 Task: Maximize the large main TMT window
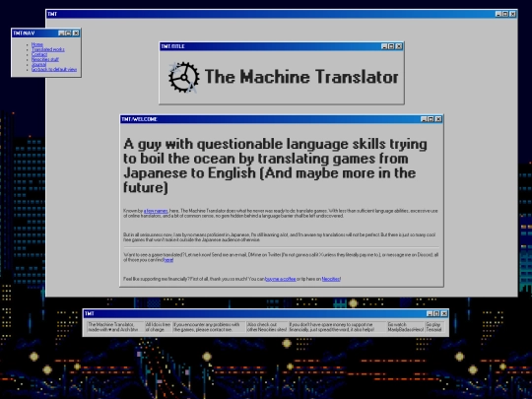(504, 14)
